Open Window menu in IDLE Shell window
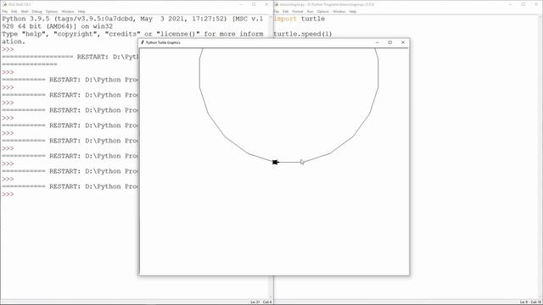This screenshot has width=543, height=305. click(68, 11)
